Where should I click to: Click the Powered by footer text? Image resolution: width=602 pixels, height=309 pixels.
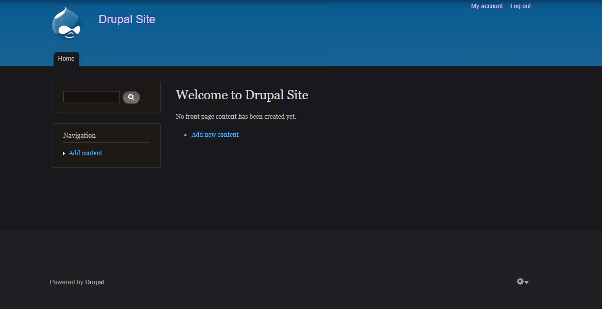(x=66, y=282)
